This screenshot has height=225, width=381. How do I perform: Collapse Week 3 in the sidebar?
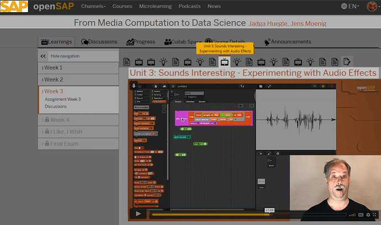tap(54, 91)
